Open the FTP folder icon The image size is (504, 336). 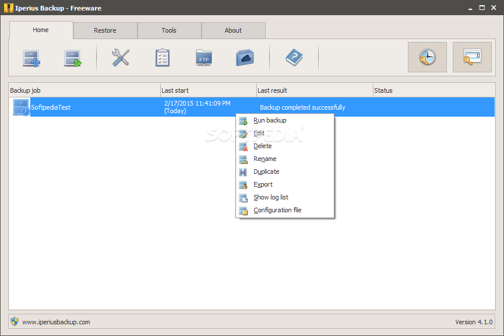204,58
